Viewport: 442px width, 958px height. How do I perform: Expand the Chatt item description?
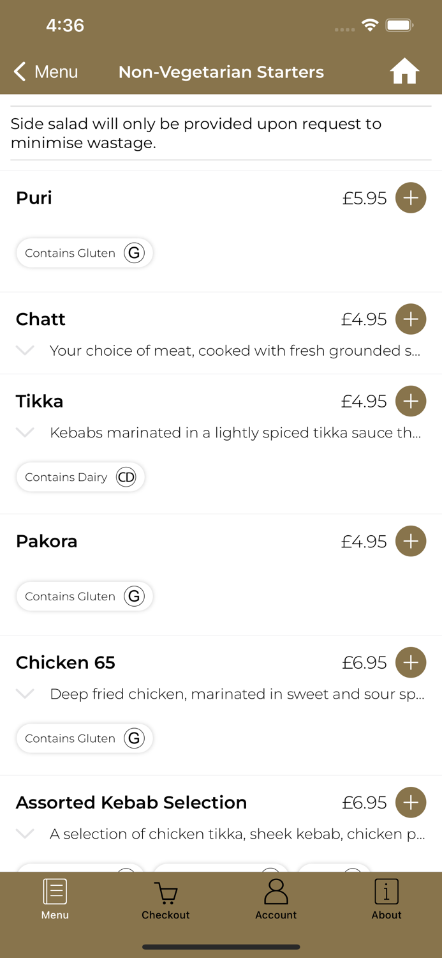(24, 350)
